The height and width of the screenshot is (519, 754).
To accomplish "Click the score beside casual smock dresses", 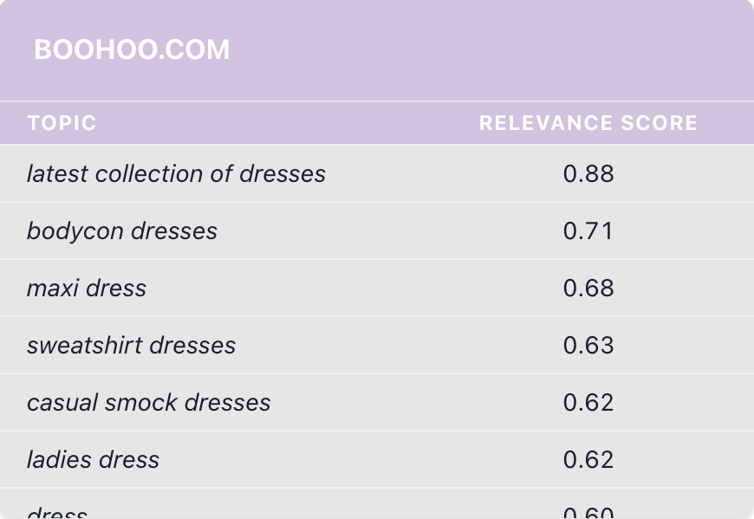I will coord(588,402).
